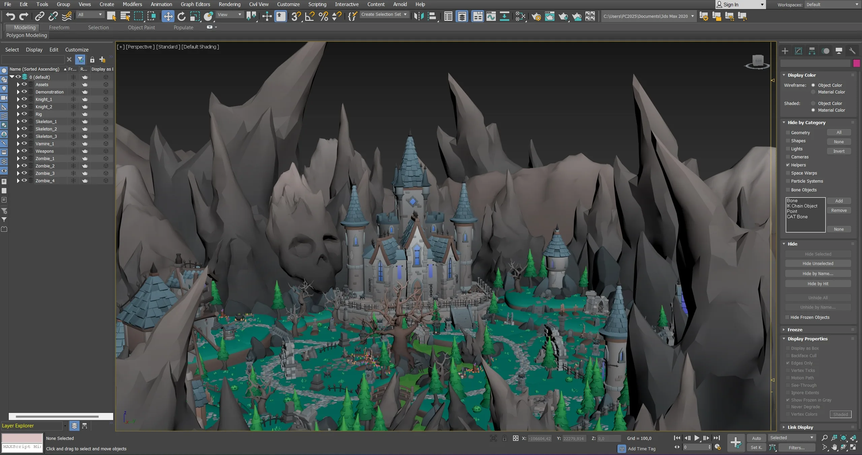Open Curve Editor toolbar icon
Screen dimensions: 862x455
click(491, 16)
